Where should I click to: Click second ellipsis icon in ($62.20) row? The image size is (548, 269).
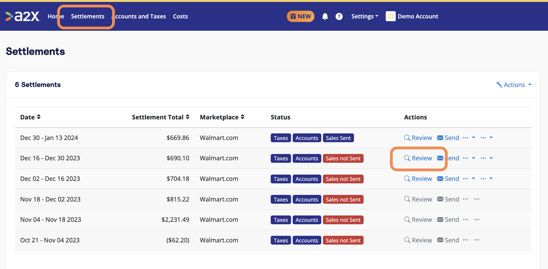point(477,240)
